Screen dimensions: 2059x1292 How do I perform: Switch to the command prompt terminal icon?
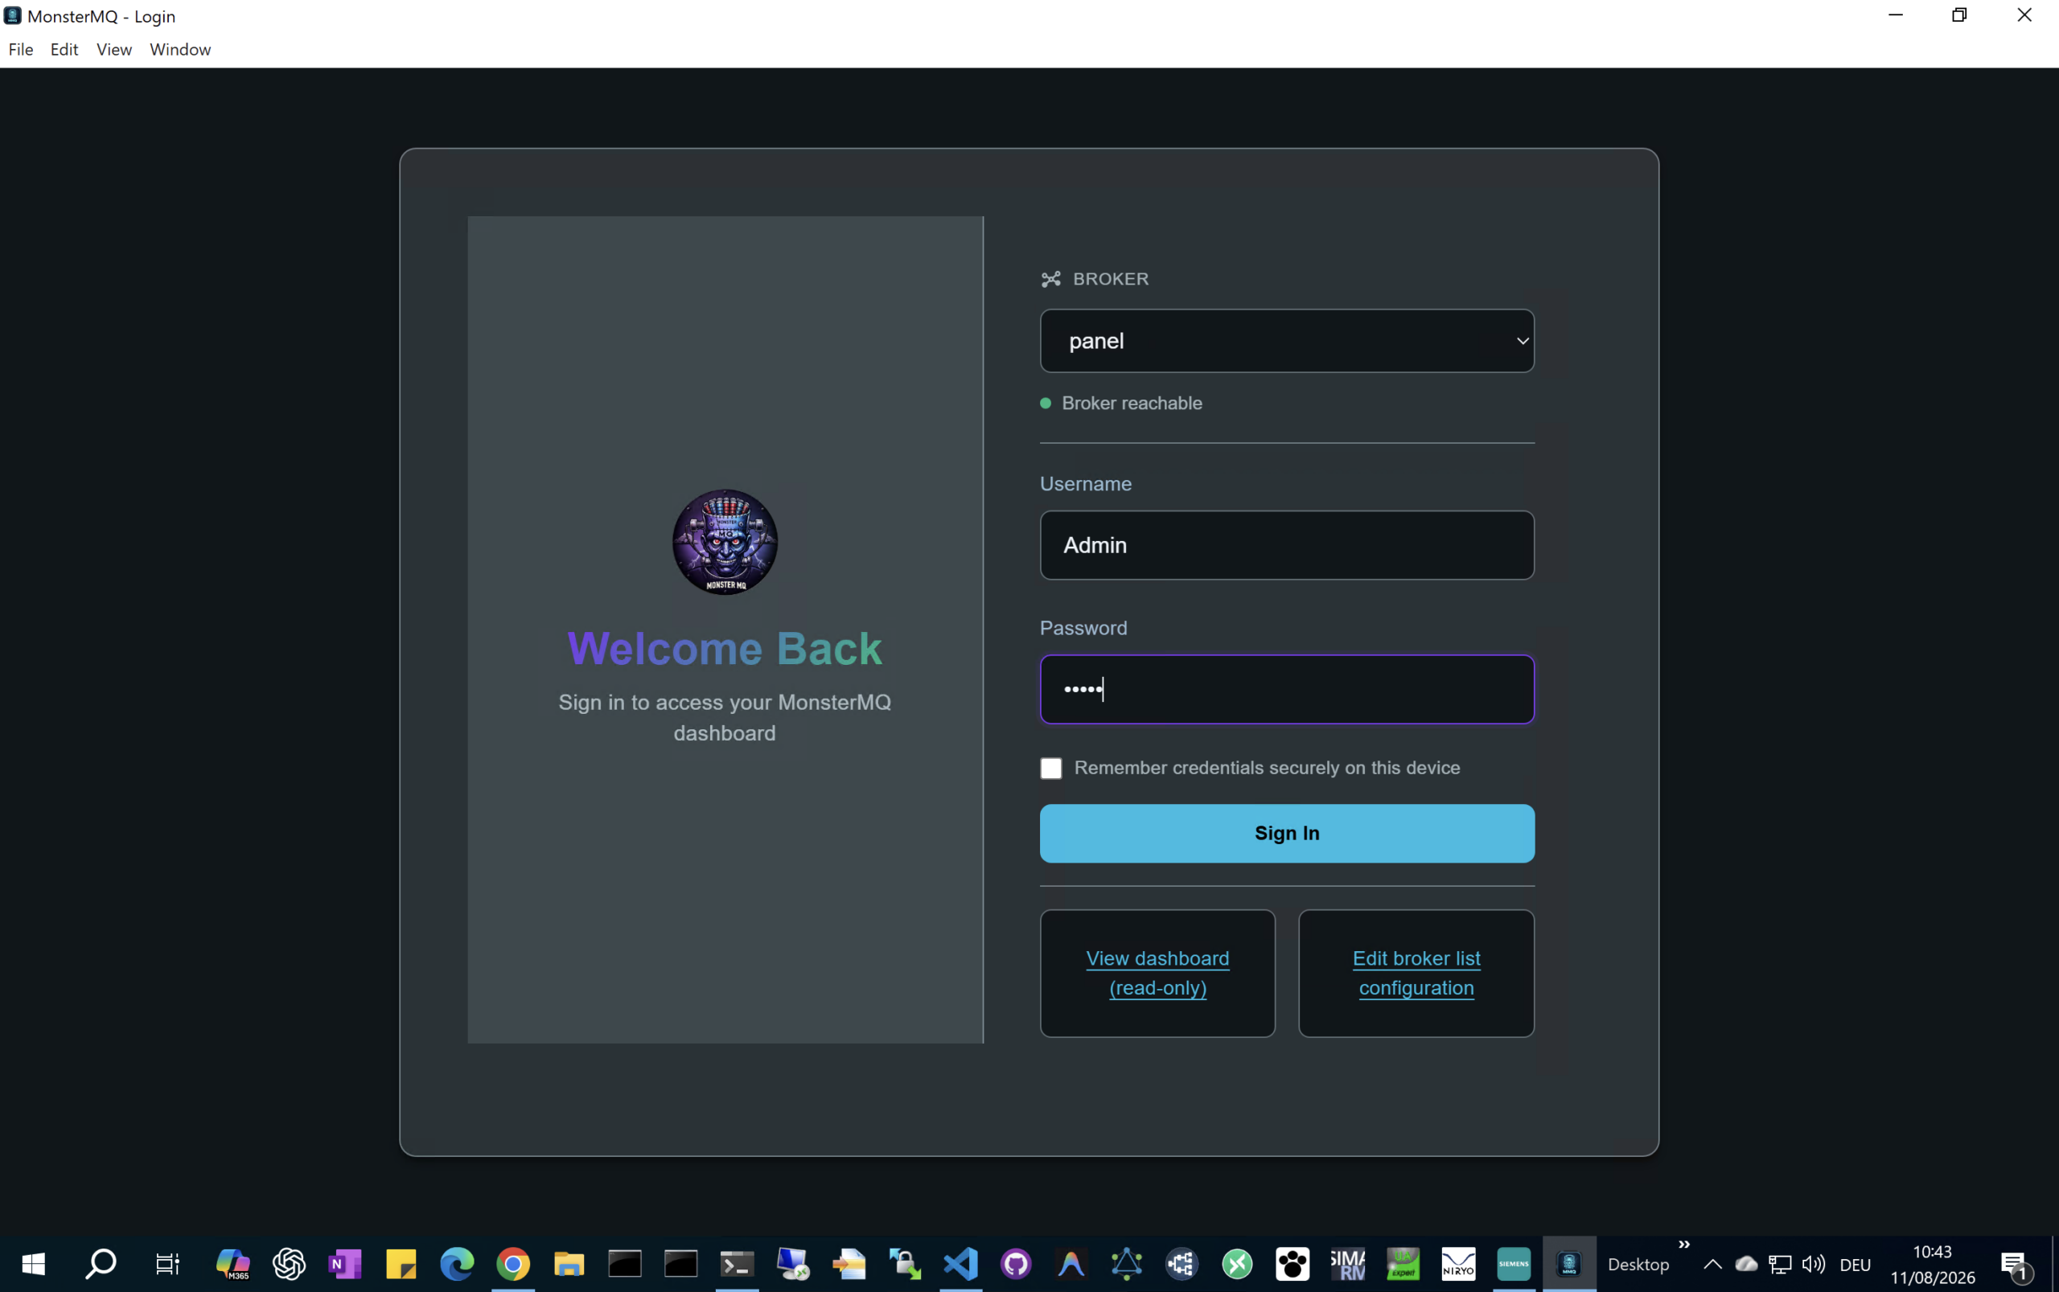coord(737,1264)
